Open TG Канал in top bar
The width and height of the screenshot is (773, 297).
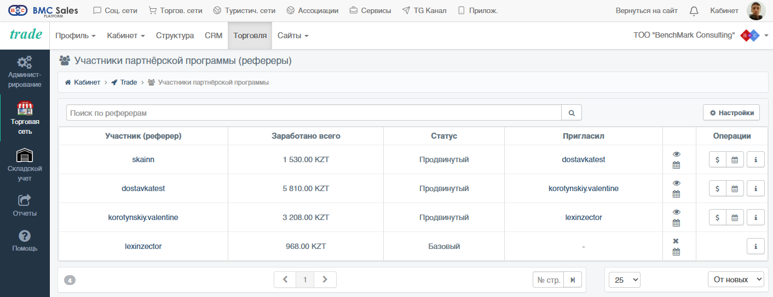(x=424, y=10)
